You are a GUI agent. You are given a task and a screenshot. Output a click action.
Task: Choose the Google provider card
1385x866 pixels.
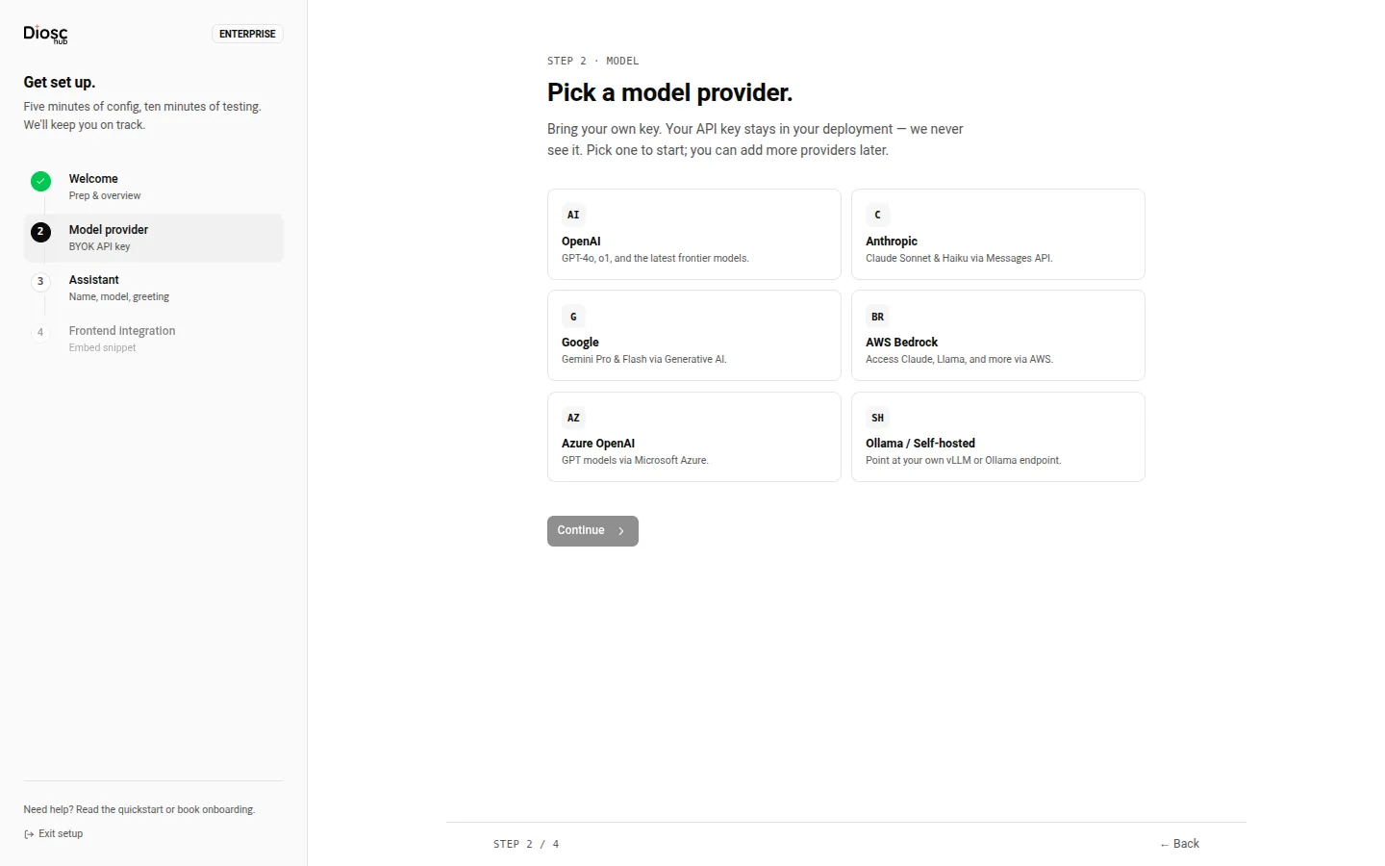(693, 335)
